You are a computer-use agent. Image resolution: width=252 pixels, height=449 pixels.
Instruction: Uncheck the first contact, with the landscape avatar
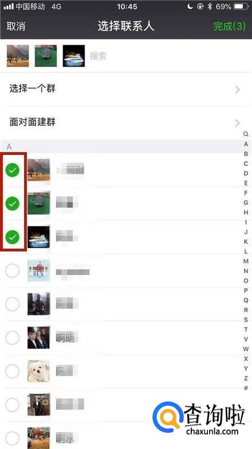tap(12, 170)
